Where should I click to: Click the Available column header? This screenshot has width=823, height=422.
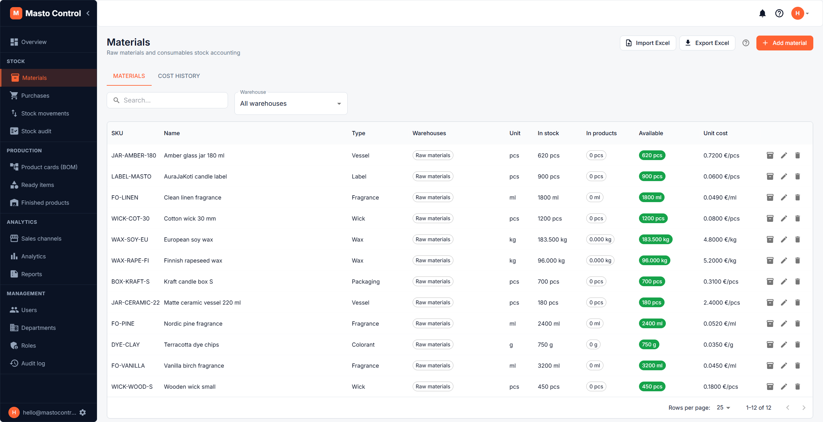click(x=651, y=133)
